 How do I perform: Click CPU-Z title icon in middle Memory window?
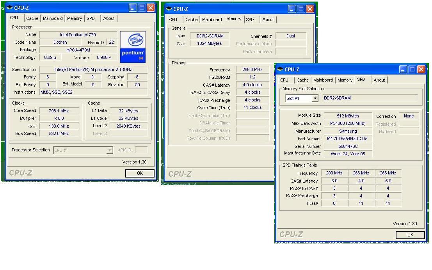point(169,9)
